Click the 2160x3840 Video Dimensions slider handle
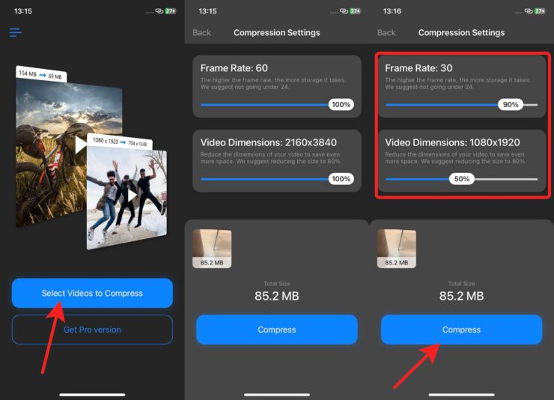The width and height of the screenshot is (554, 400). click(x=341, y=179)
